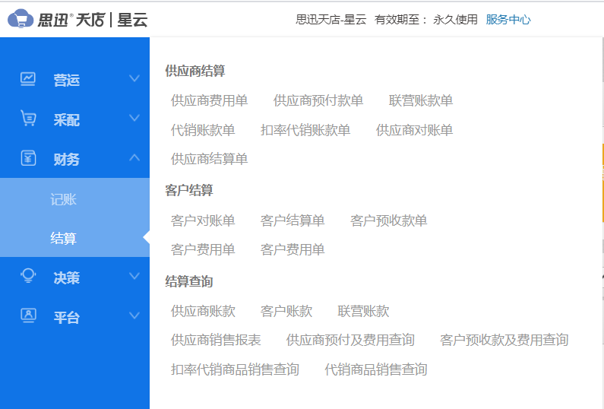Expand the 采配 menu chevron

pos(134,118)
